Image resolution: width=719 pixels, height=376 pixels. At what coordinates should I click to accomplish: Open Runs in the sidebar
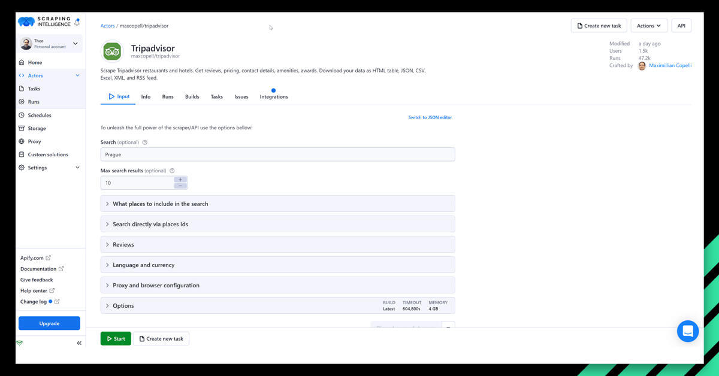click(x=34, y=102)
